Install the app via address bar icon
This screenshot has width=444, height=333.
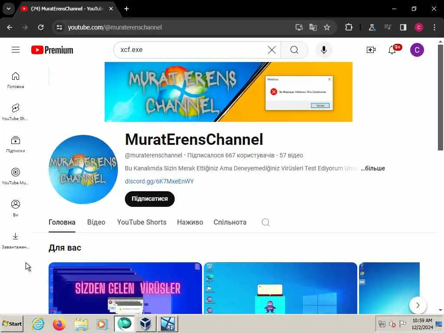coord(299,27)
